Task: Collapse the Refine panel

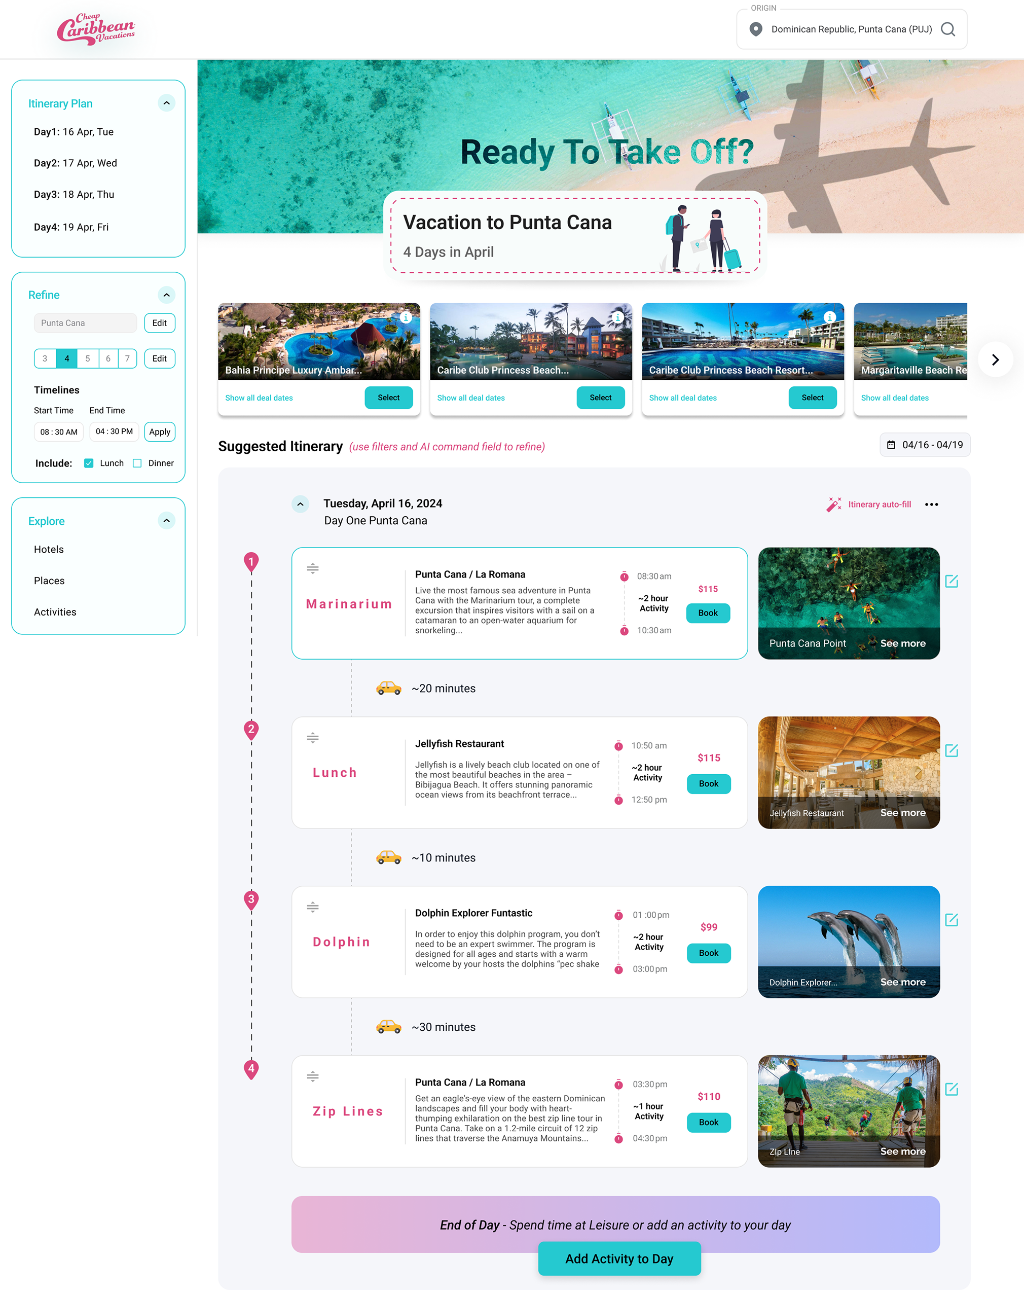Action: (x=167, y=295)
